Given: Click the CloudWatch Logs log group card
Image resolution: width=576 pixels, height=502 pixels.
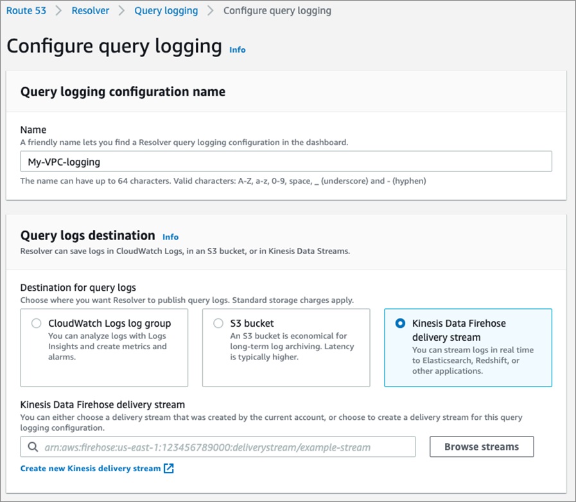Looking at the screenshot, I should (x=104, y=347).
